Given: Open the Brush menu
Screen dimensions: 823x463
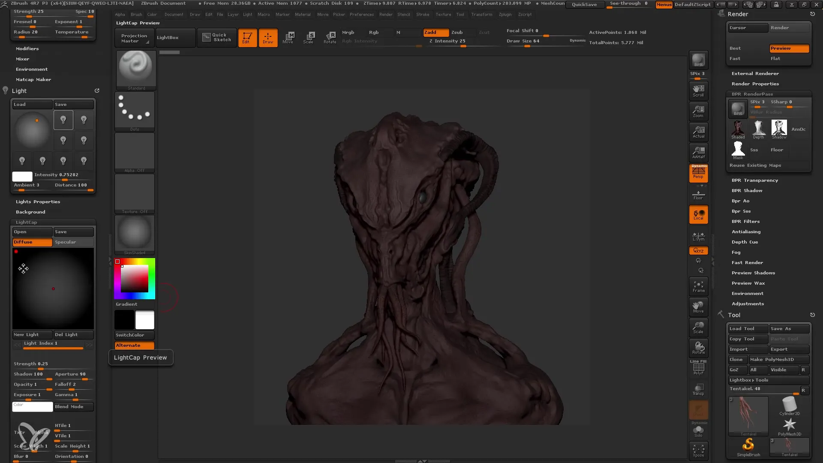Looking at the screenshot, I should click(136, 15).
